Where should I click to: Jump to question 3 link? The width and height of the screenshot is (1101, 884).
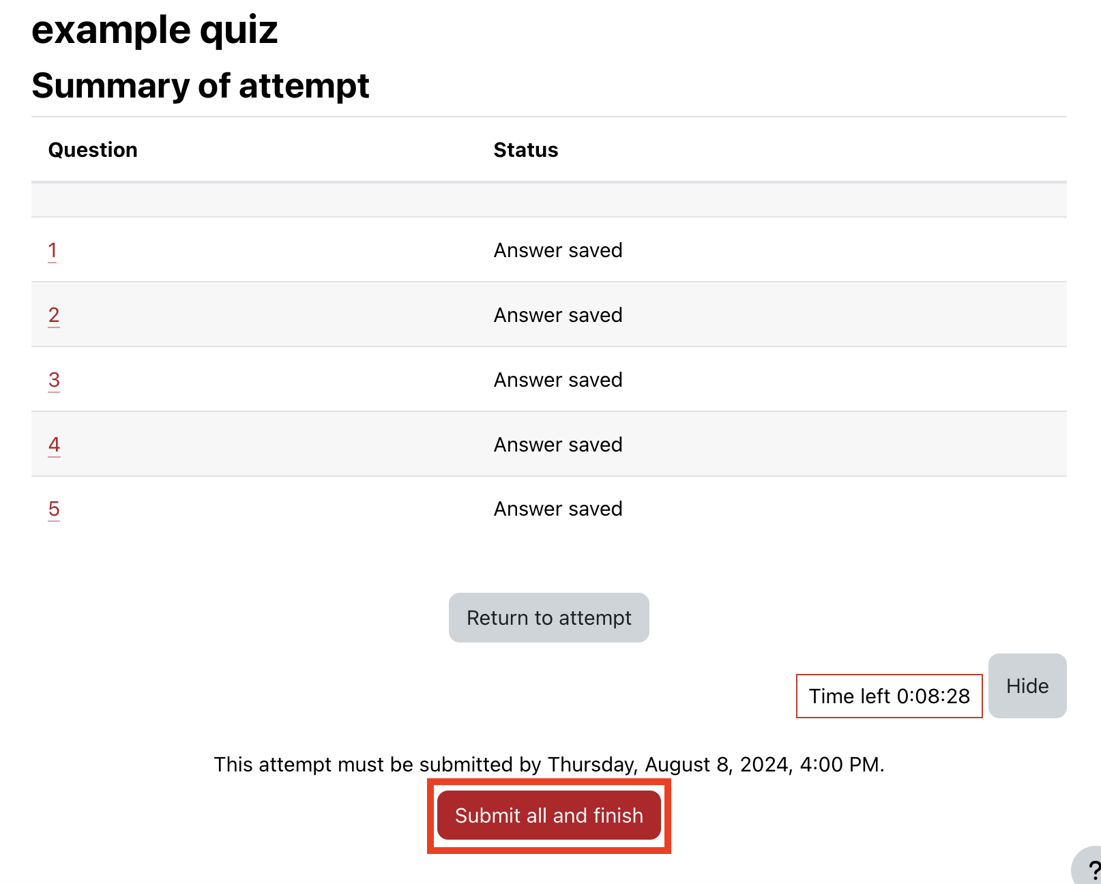coord(54,380)
